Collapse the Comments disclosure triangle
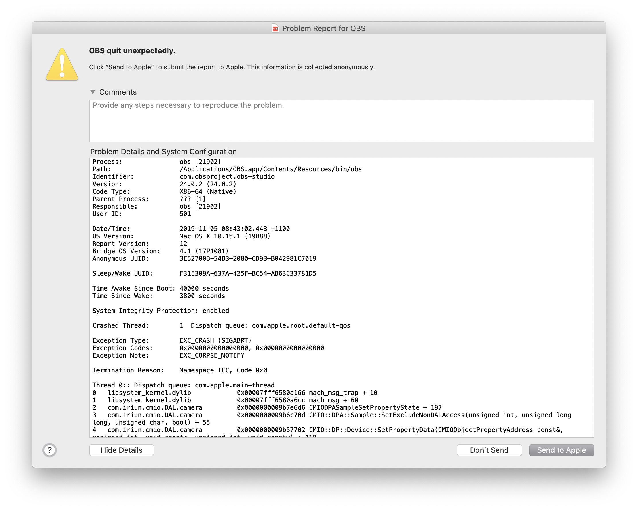 click(x=93, y=92)
